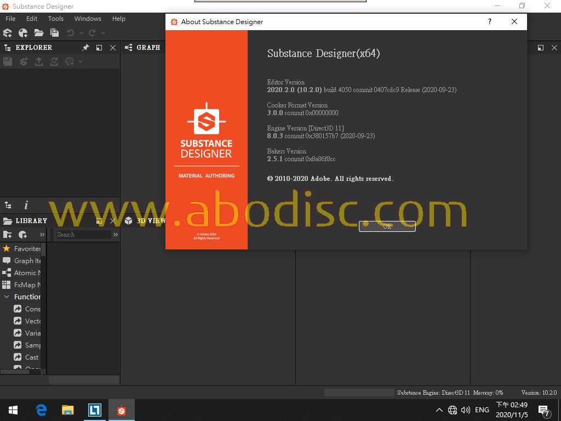Screen dimensions: 561x421
Task: Open the Edit menu
Action: click(31, 19)
